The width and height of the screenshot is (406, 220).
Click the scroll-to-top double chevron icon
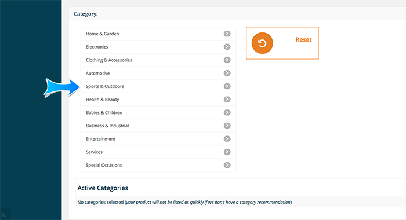coord(3,215)
